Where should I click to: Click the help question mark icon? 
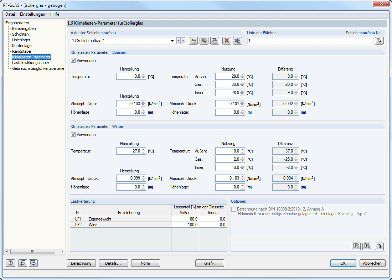click(x=11, y=263)
